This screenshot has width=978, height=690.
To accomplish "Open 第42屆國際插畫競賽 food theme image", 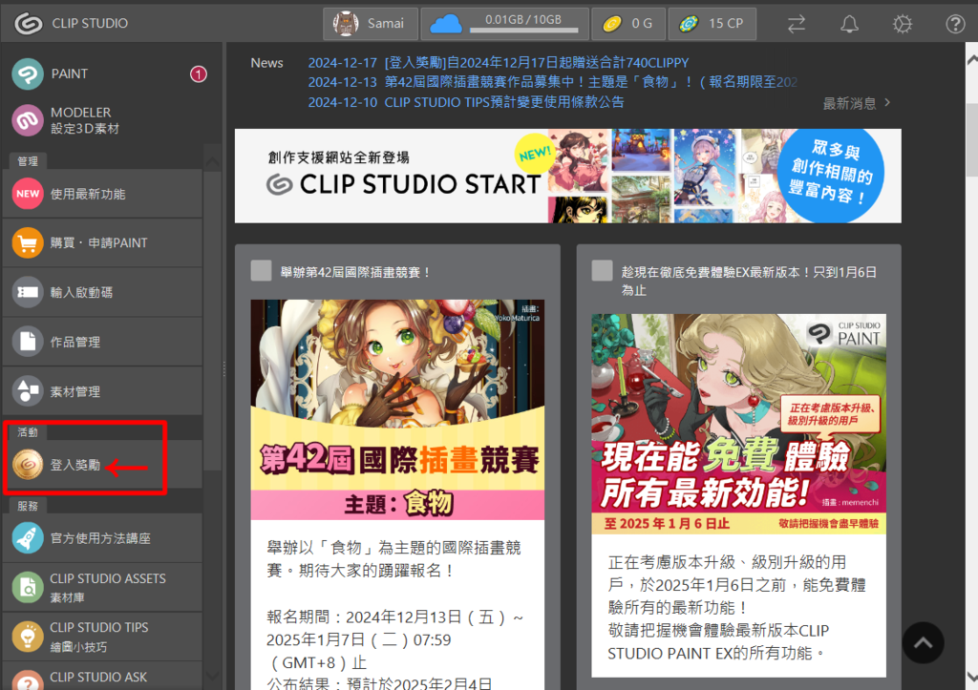I will [397, 409].
